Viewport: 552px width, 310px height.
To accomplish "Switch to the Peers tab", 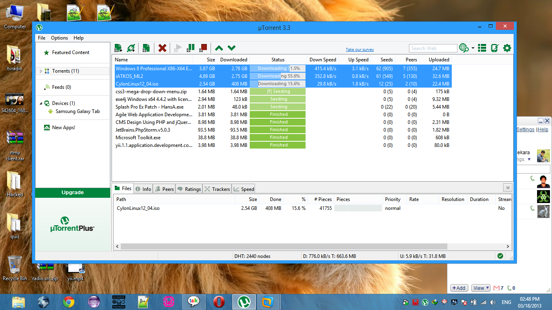I will point(164,189).
